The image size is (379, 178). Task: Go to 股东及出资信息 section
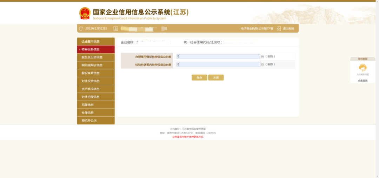(96, 57)
